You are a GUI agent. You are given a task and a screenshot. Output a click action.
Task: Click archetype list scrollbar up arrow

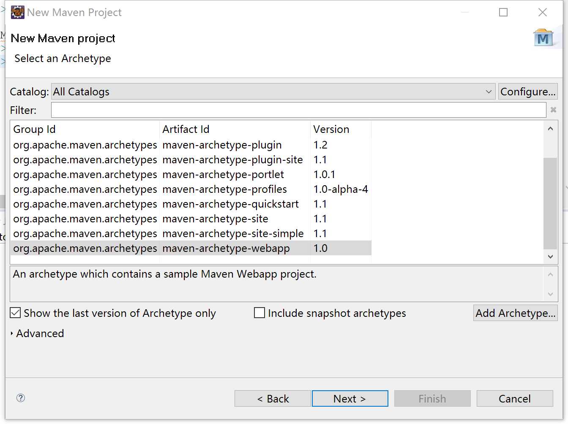pyautogui.click(x=550, y=129)
